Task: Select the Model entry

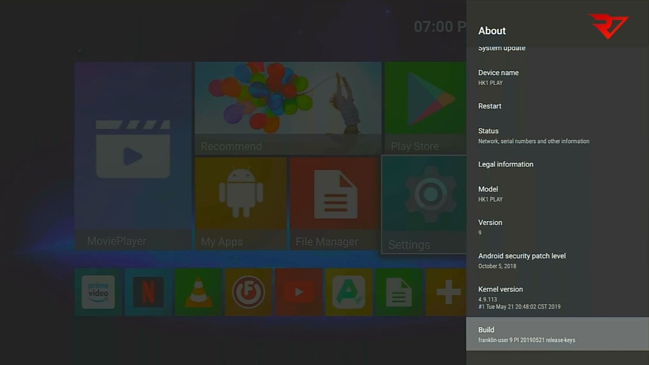Action: click(558, 194)
